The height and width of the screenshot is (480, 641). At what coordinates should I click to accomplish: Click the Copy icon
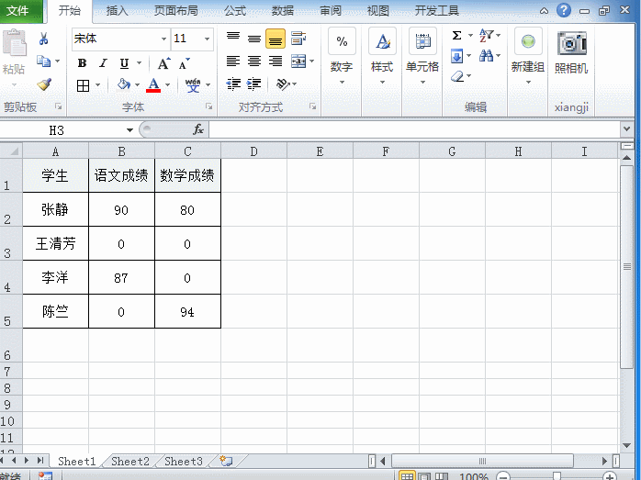tap(43, 61)
